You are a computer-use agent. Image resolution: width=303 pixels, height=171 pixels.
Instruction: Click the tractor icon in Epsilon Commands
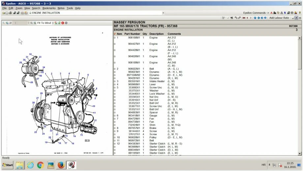coord(275,13)
